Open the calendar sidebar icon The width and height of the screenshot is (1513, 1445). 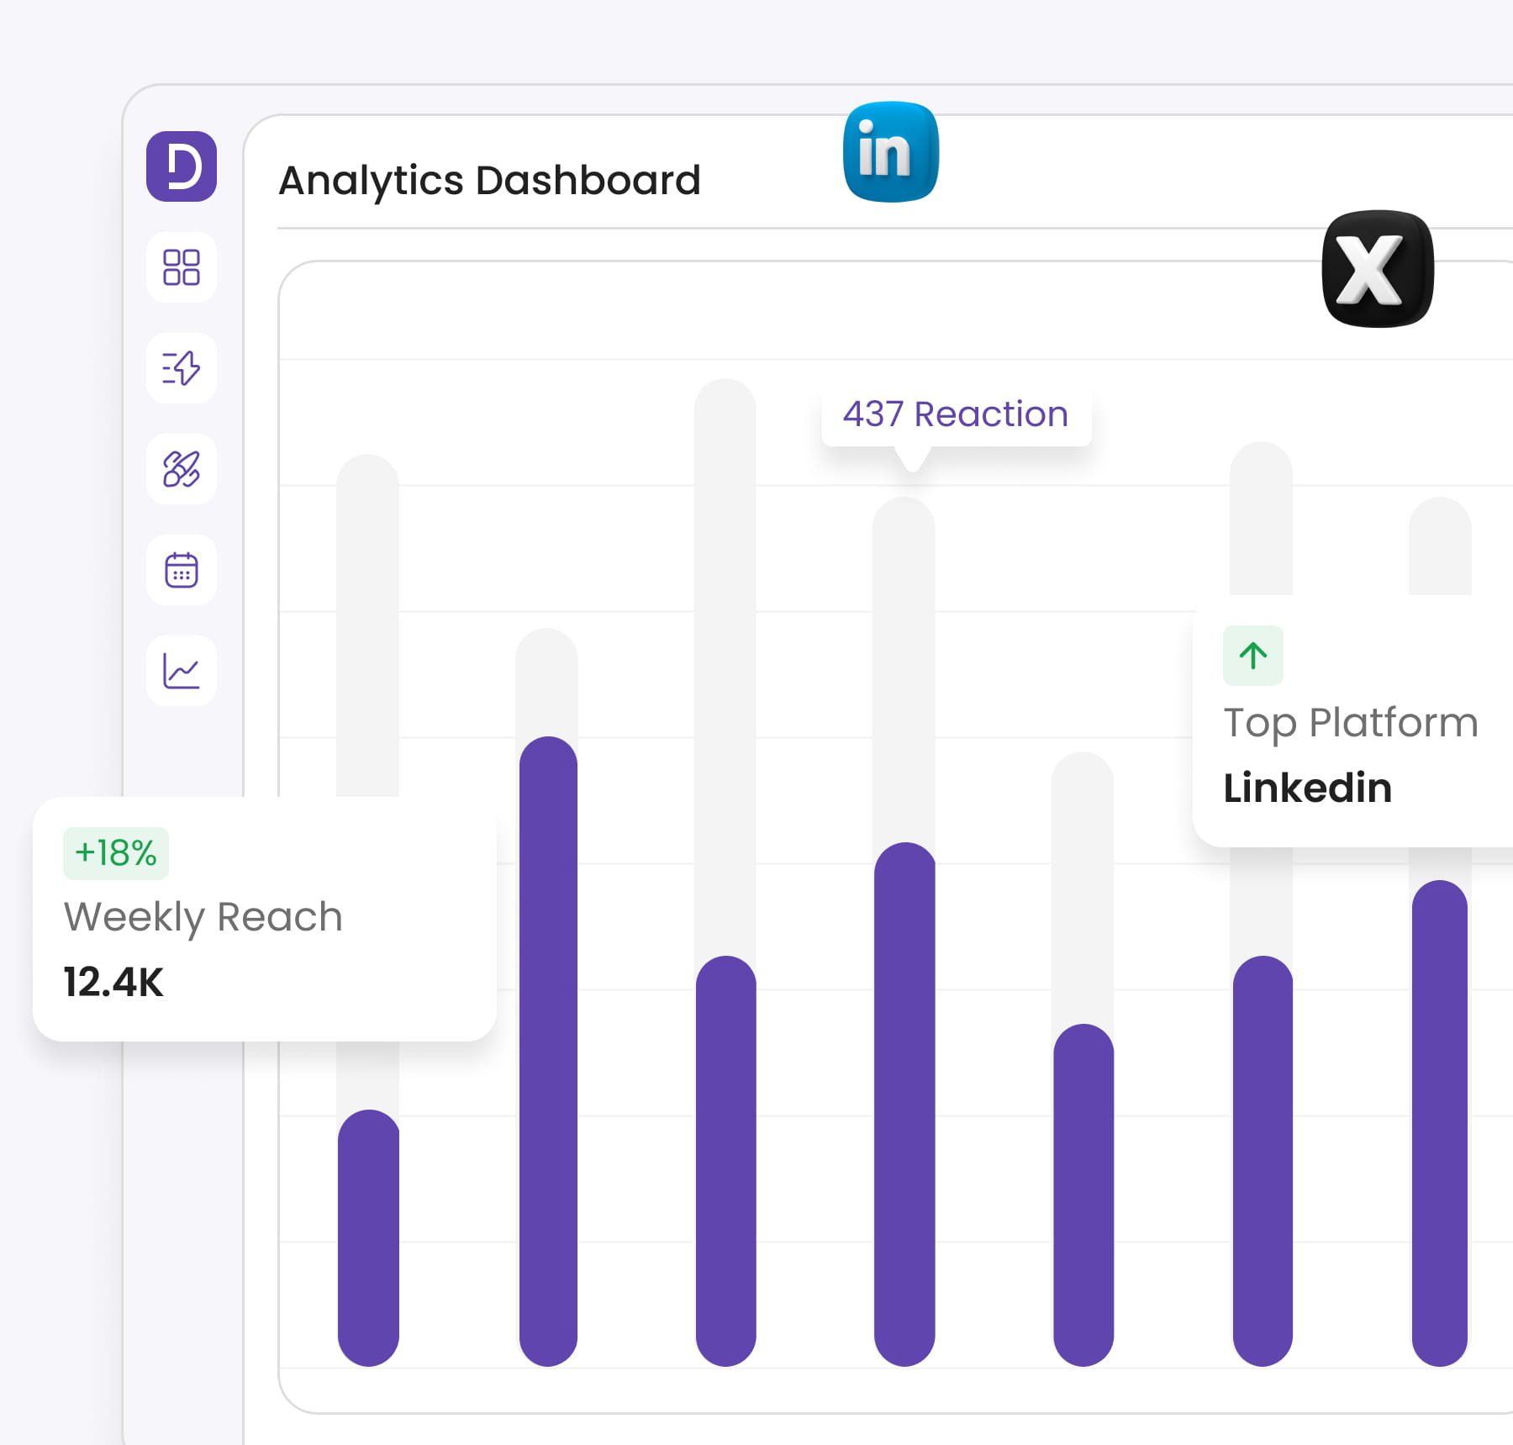pos(182,570)
